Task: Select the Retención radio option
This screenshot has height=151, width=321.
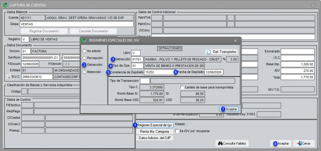Action: (x=84, y=72)
